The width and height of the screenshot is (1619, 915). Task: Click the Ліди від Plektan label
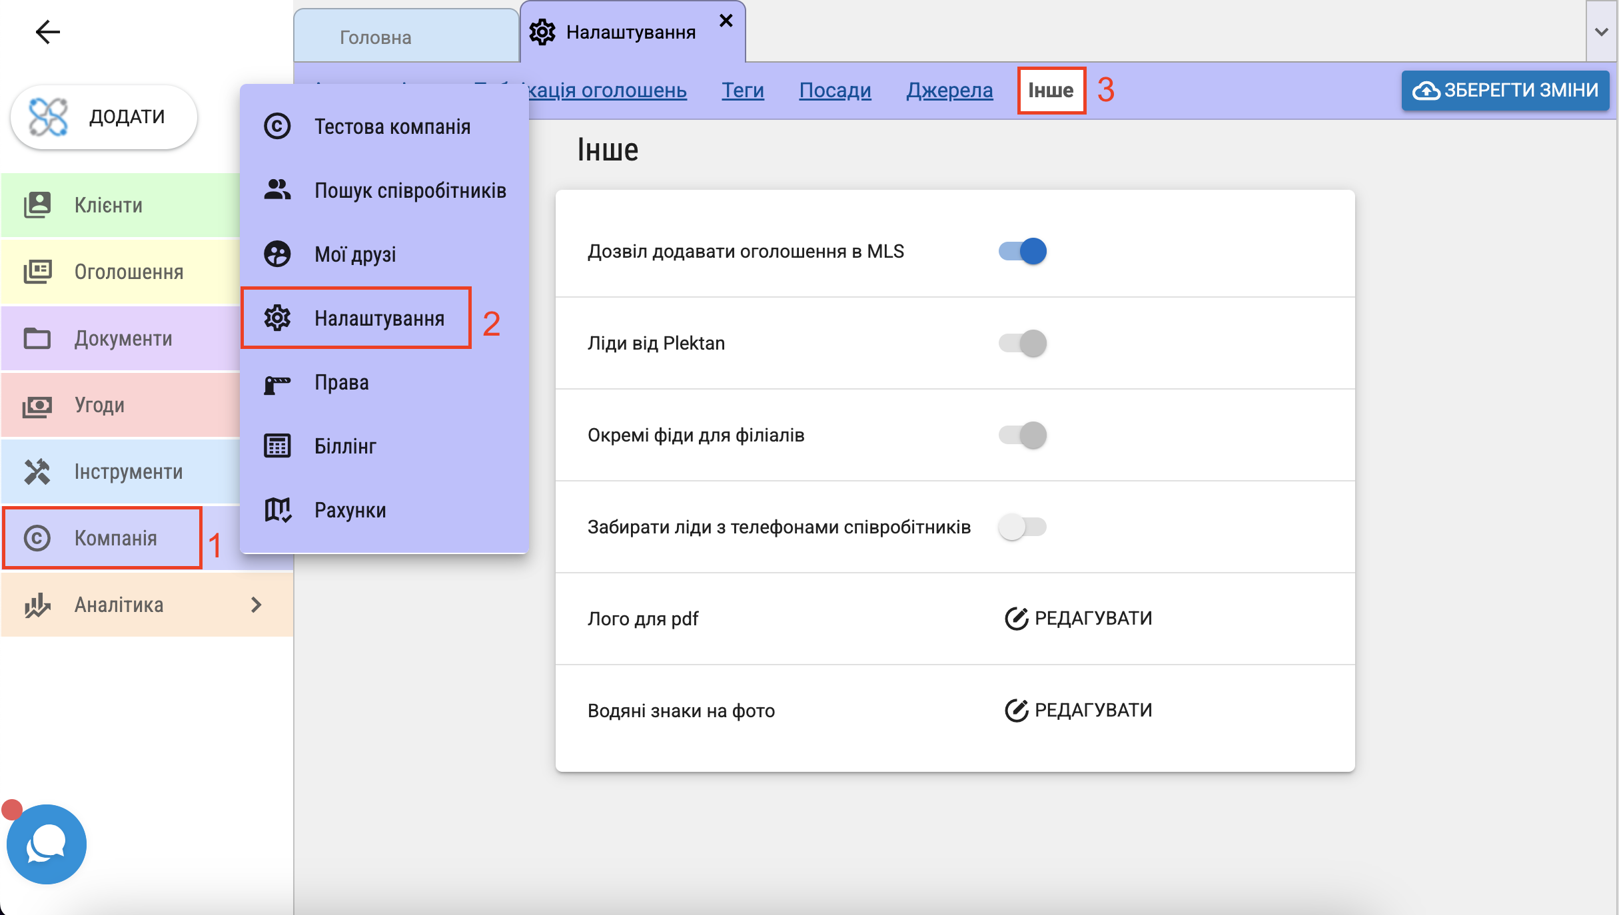(x=656, y=343)
